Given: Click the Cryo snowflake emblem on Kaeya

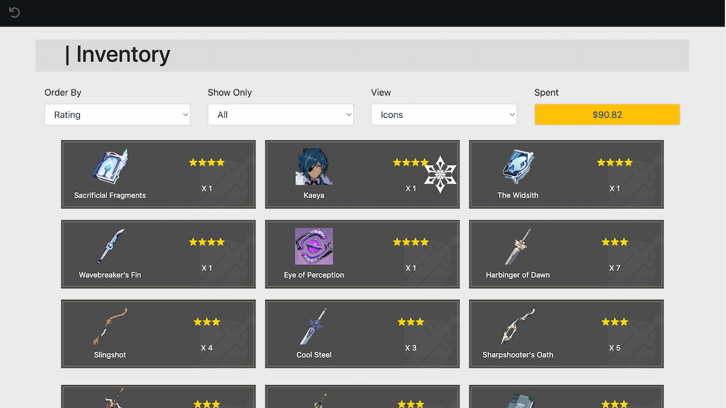Looking at the screenshot, I should coord(440,174).
